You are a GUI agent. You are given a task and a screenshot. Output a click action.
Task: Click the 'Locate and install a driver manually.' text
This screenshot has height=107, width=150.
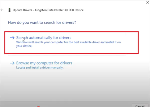(x=40, y=68)
